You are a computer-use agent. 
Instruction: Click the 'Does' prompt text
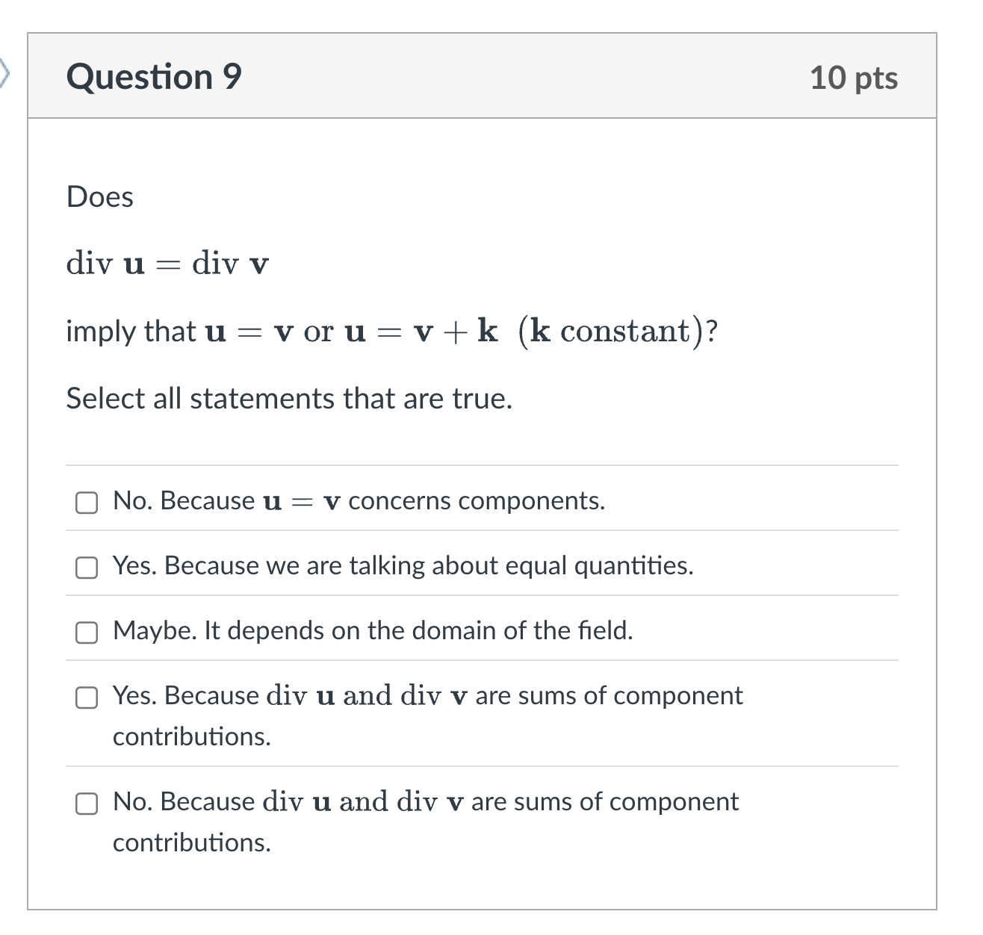99,196
